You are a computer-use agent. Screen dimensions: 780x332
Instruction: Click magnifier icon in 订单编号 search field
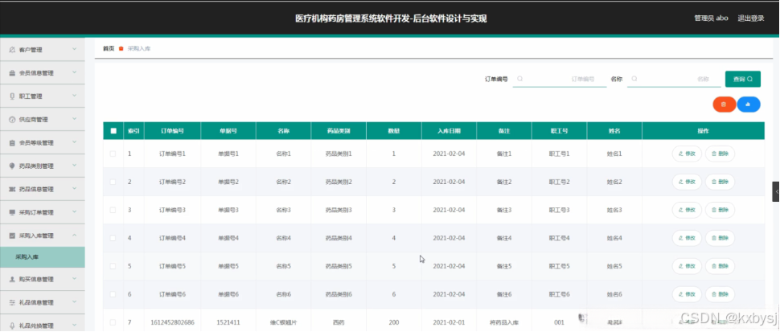pyautogui.click(x=519, y=79)
